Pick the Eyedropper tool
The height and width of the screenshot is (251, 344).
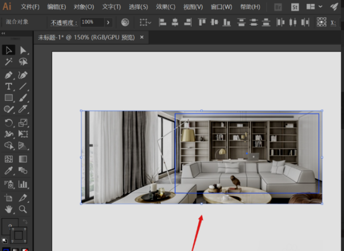[x=9, y=171]
